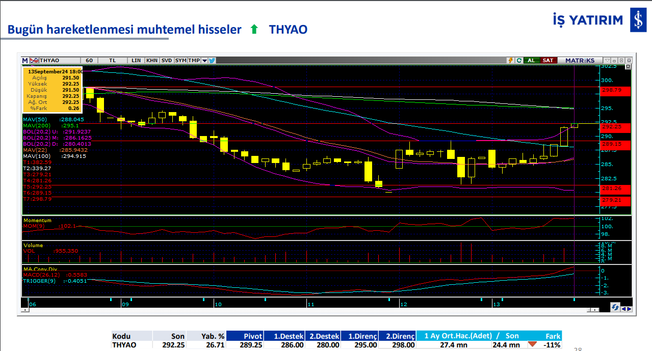Viewport: 652px width, 351px height.
Task: Open the triangle window menu beside MATRIKS
Action: point(607,60)
